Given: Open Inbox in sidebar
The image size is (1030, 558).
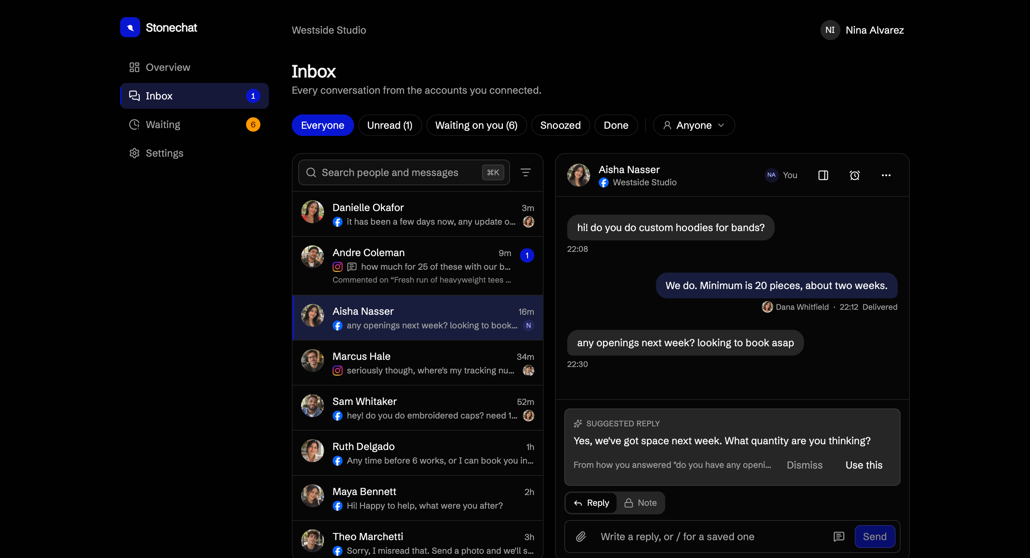Looking at the screenshot, I should pyautogui.click(x=194, y=96).
